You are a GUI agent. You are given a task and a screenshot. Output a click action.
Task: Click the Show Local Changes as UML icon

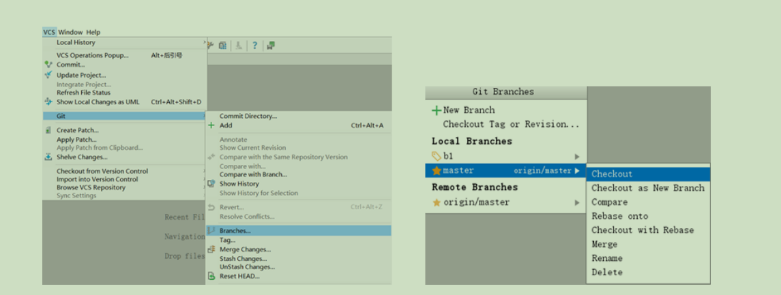tap(48, 102)
